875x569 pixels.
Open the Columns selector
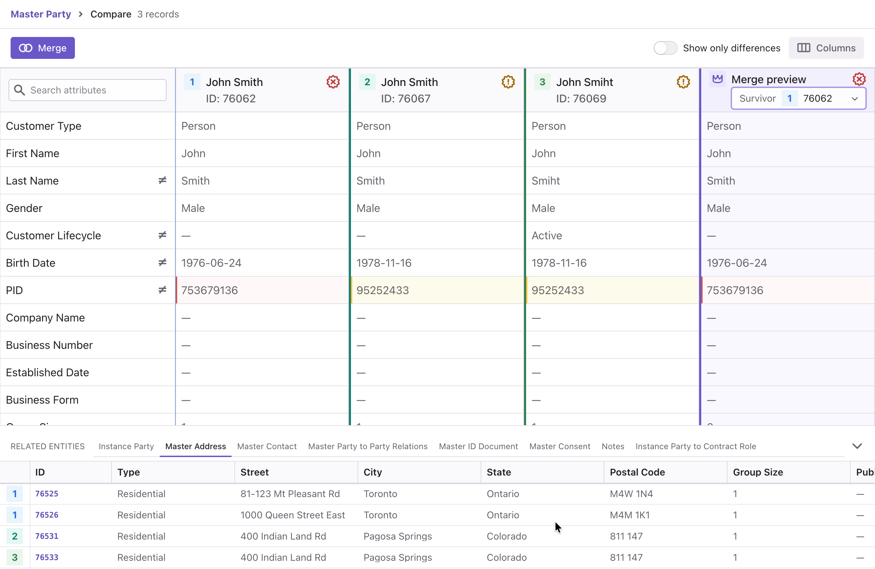click(826, 48)
